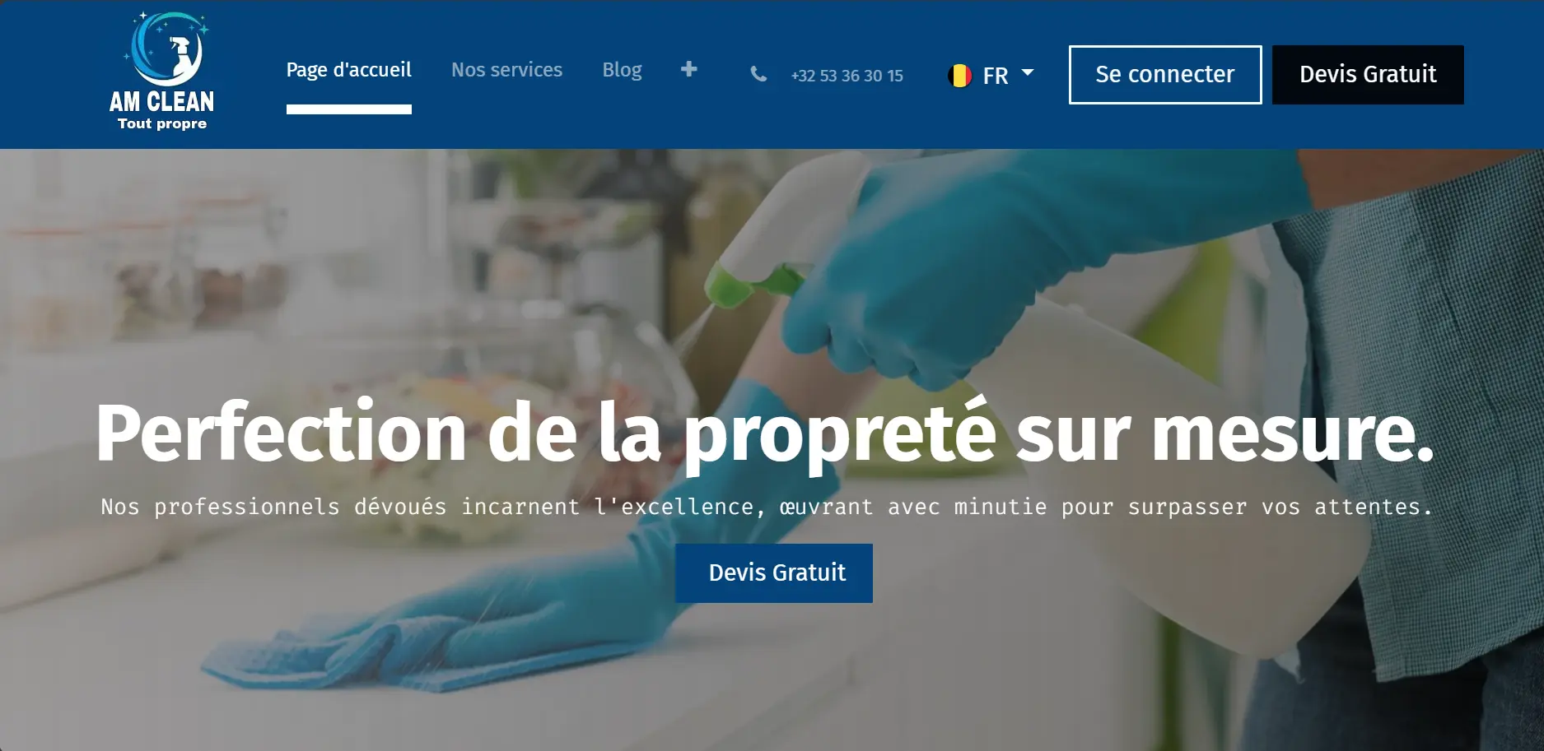Click the header Devis Gratuit button
Screen dimensions: 1544x751
1368,75
